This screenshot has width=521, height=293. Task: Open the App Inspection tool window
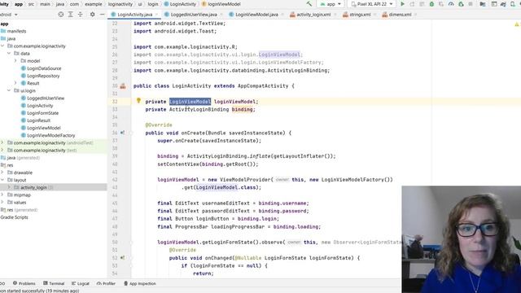tap(139, 283)
